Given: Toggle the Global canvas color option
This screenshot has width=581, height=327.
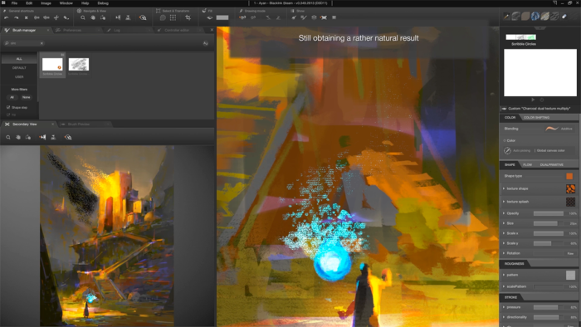Looking at the screenshot, I should 550,150.
